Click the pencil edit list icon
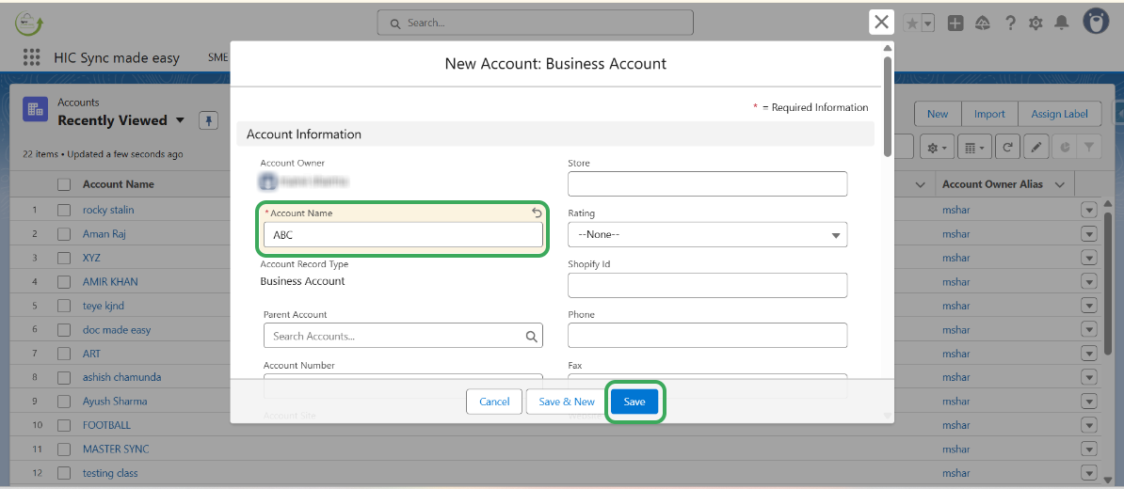1124x489 pixels. [1036, 147]
